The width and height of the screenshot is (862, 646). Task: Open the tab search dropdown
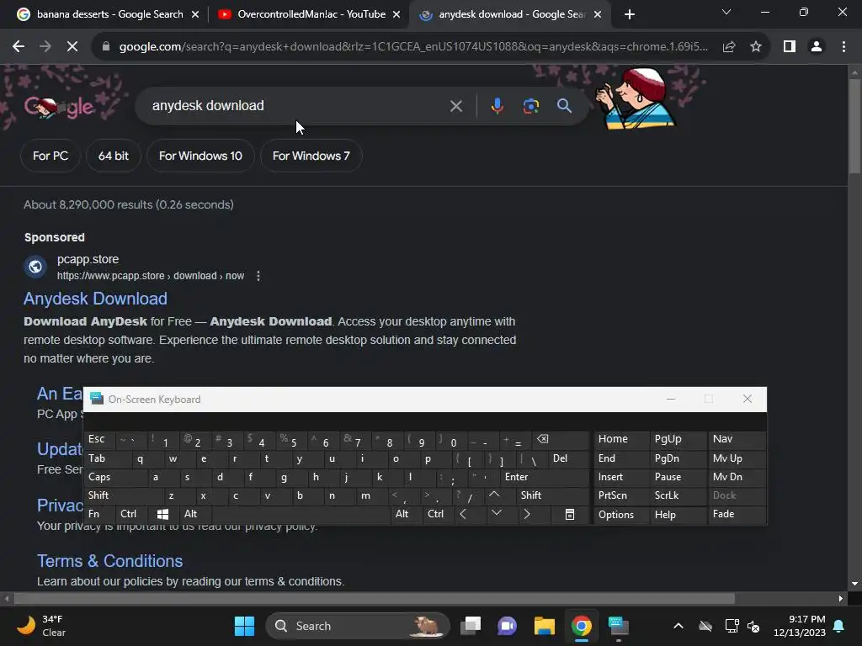[726, 12]
